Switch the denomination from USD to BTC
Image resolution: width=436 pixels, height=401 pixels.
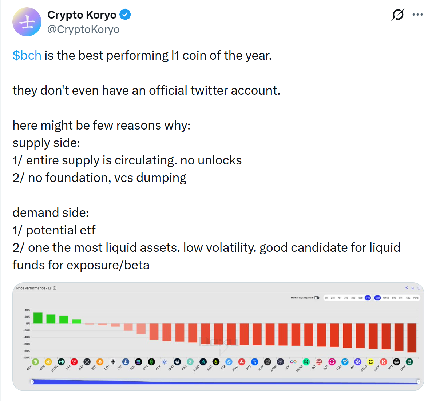click(x=394, y=298)
